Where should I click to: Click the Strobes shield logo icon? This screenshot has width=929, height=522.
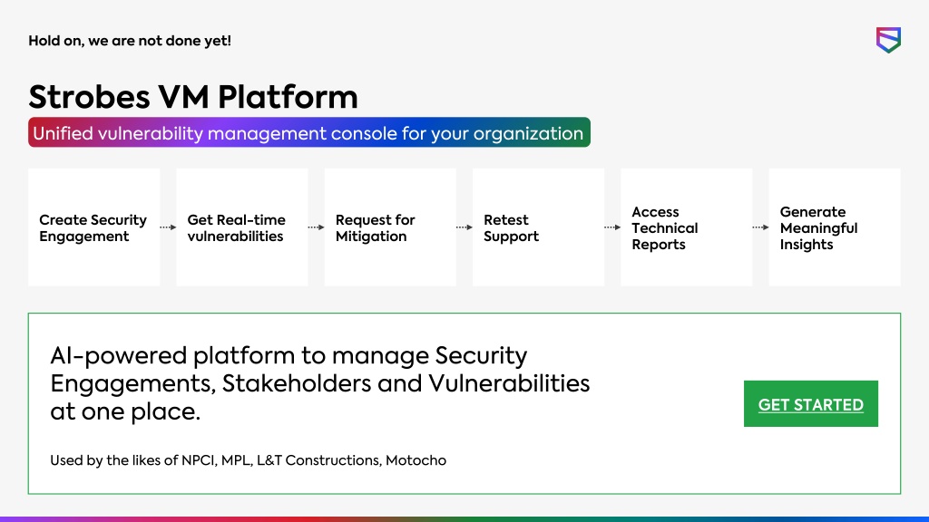coord(888,40)
